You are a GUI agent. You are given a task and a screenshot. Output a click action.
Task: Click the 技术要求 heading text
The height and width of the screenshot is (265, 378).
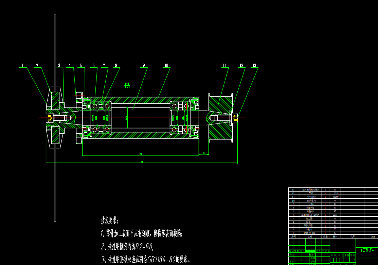click(110, 221)
